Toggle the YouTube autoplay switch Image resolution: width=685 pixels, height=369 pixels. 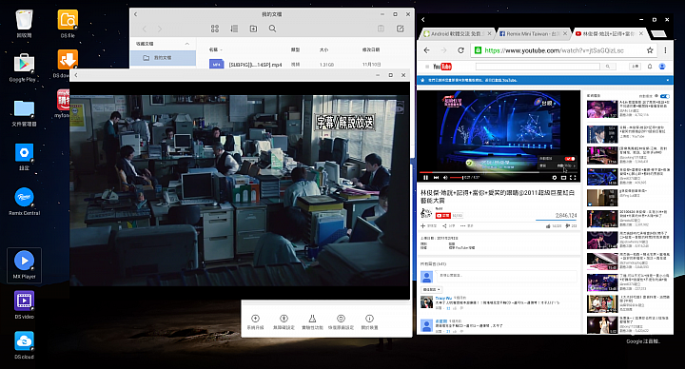[665, 96]
